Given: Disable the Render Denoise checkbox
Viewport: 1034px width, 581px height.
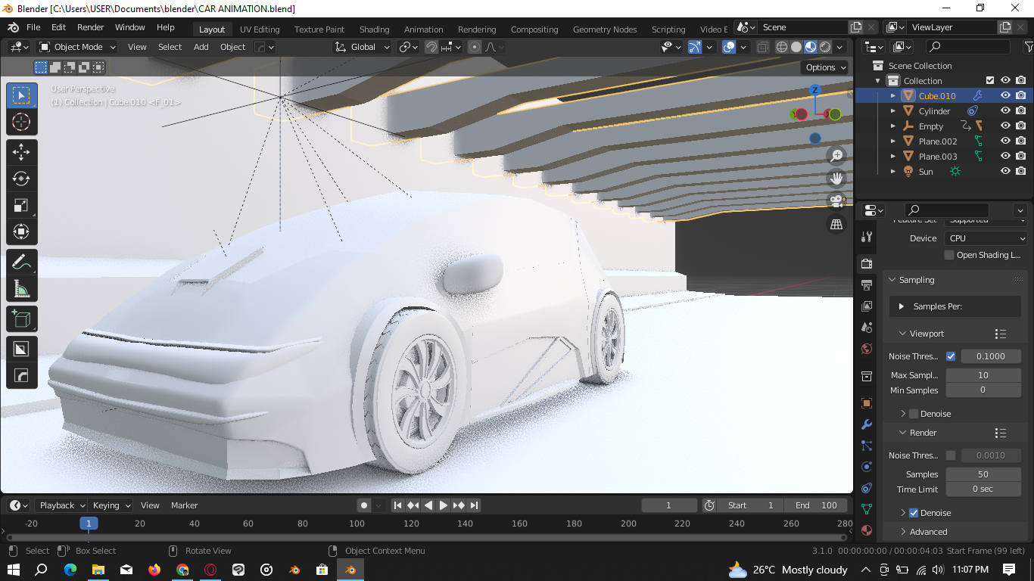Looking at the screenshot, I should (x=914, y=513).
